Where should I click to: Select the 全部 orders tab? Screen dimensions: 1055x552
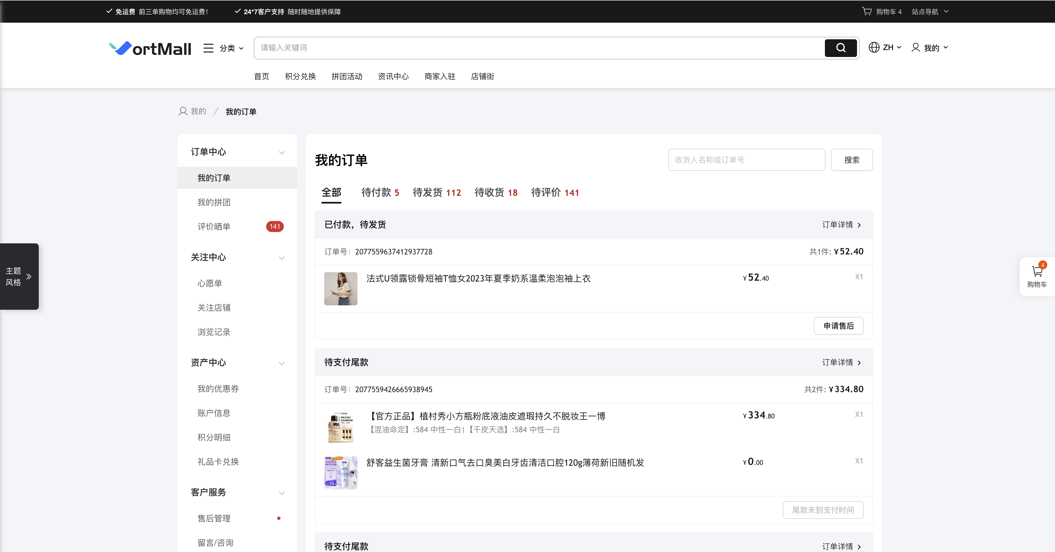tap(331, 192)
